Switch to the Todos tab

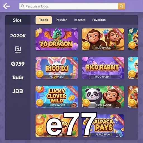tap(44, 20)
